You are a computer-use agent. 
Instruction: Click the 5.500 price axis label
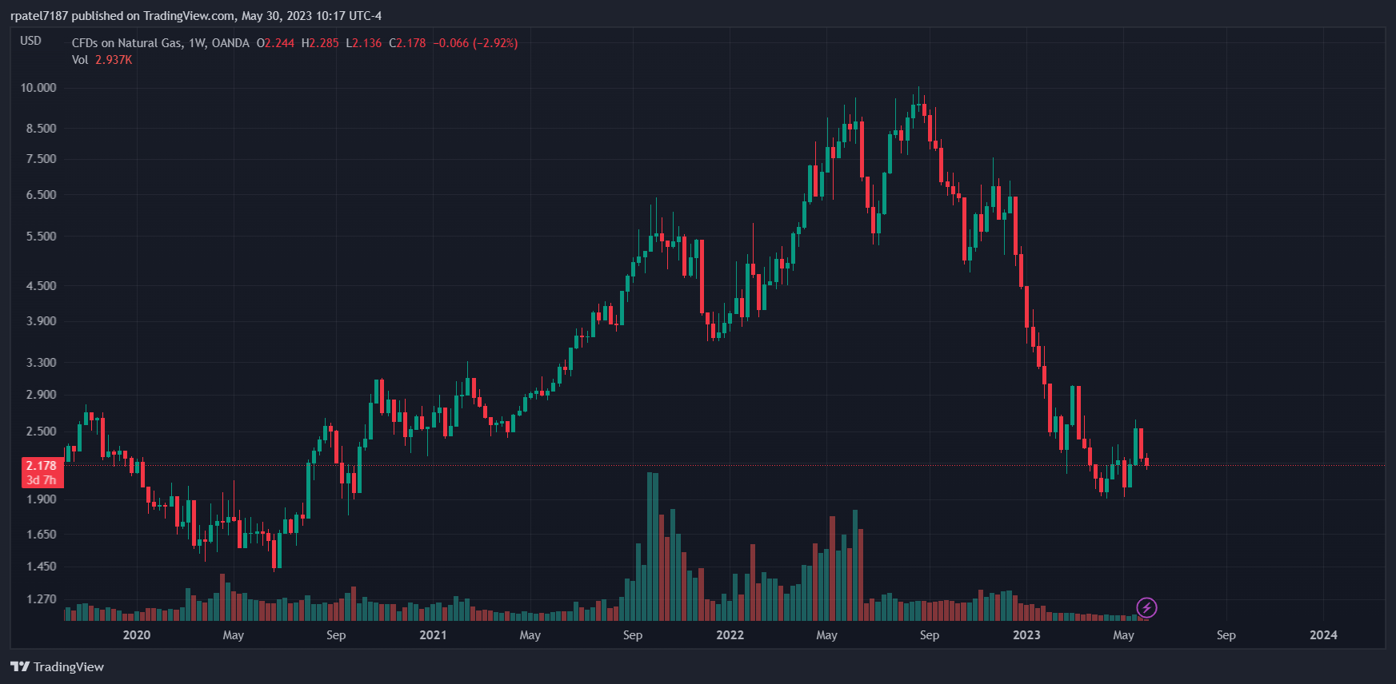click(41, 237)
